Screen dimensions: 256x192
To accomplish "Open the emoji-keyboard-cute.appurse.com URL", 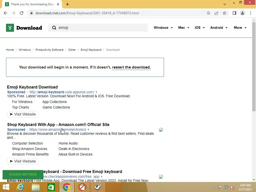I will [62, 92].
